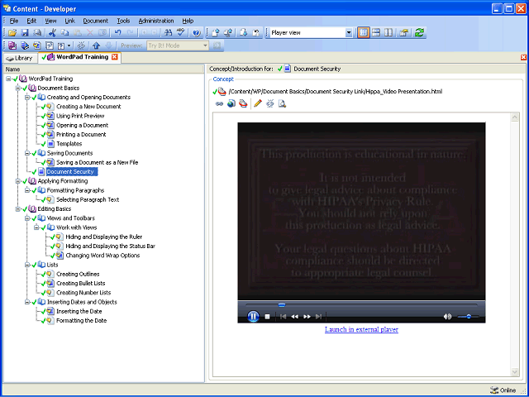Open the Administration menu
This screenshot has width=529, height=397.
tap(155, 20)
